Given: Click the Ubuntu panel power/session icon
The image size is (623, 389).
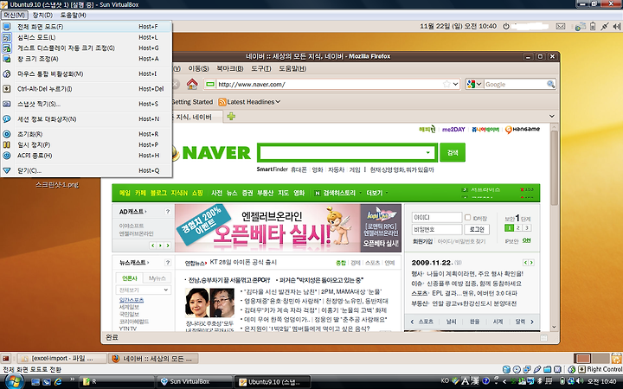Looking at the screenshot, I should click(x=506, y=26).
